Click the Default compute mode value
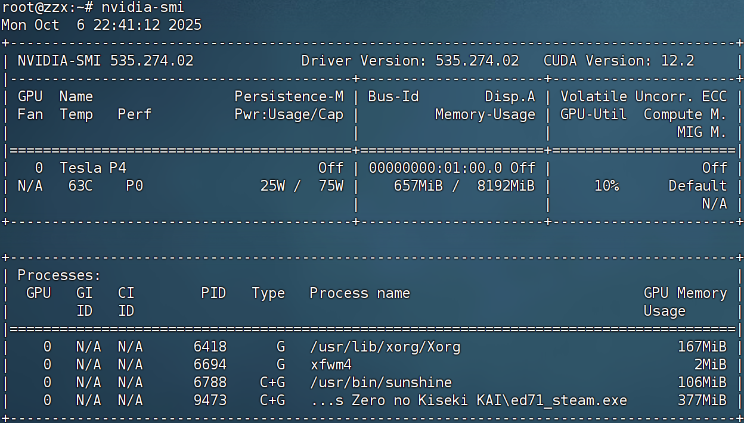The width and height of the screenshot is (744, 423). tap(697, 186)
